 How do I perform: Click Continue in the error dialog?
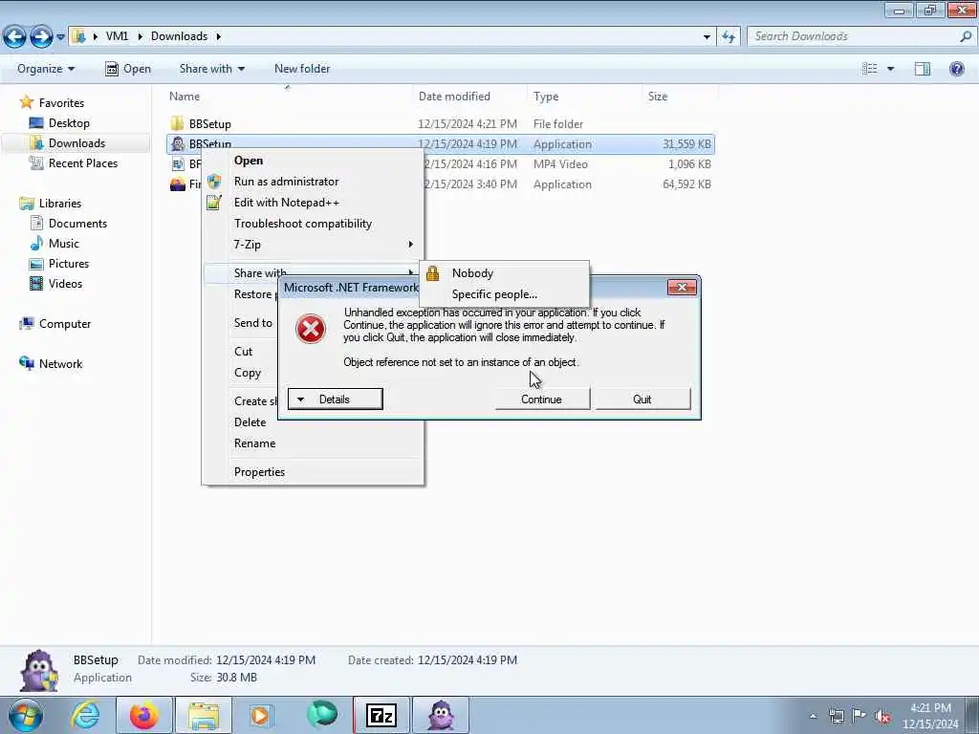(542, 399)
